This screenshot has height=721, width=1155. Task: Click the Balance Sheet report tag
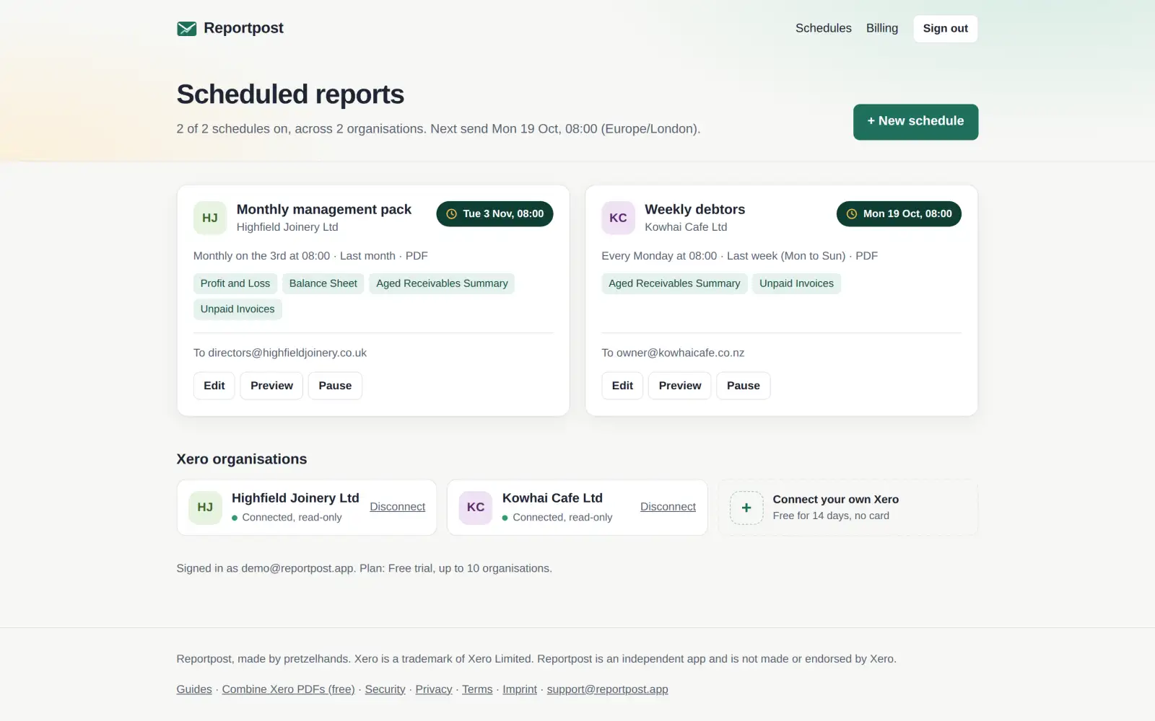tap(323, 283)
